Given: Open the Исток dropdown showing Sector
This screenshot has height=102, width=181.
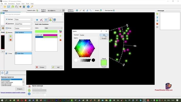Looking at the screenshot, I should click(23, 28).
